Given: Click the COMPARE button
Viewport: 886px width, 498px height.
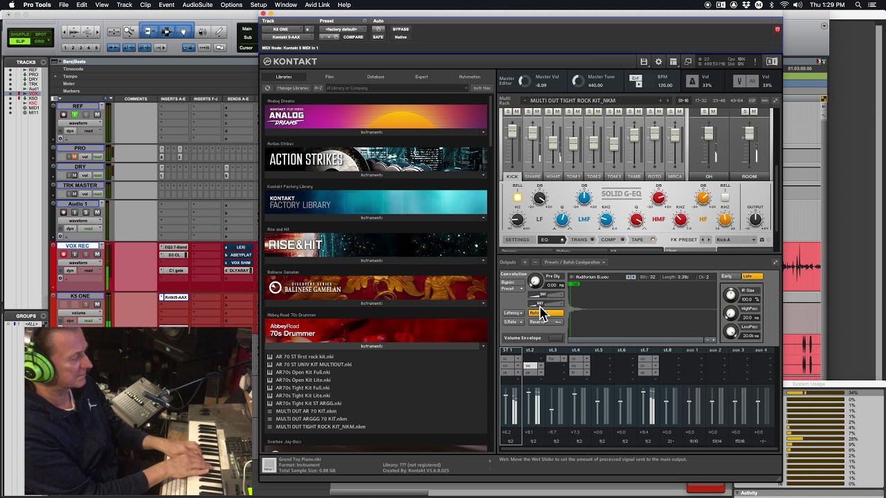Looking at the screenshot, I should (x=353, y=37).
